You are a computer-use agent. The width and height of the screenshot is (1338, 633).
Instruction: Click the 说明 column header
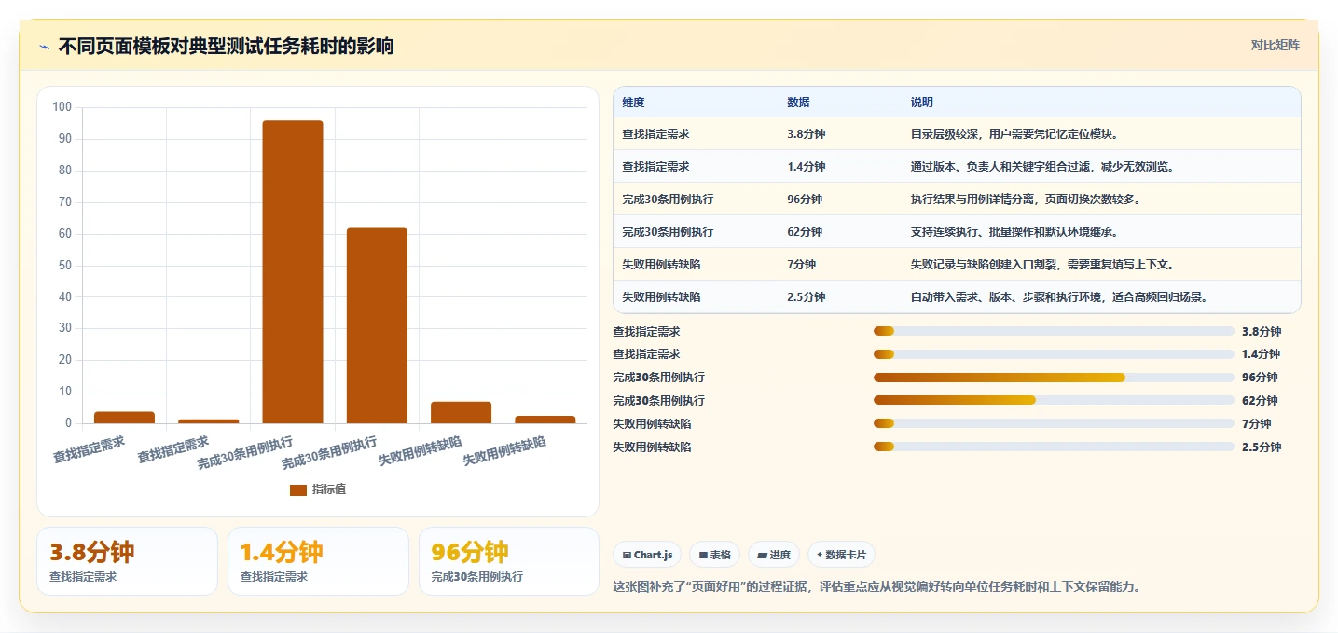tap(922, 103)
